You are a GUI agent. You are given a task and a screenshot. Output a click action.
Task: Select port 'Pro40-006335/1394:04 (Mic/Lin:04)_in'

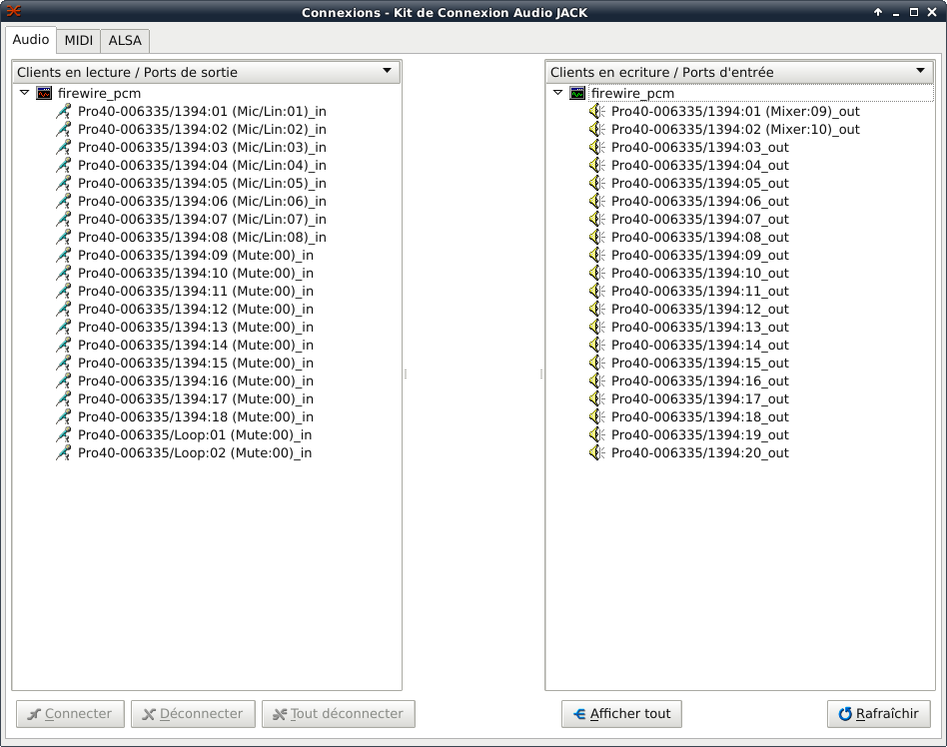pos(202,166)
